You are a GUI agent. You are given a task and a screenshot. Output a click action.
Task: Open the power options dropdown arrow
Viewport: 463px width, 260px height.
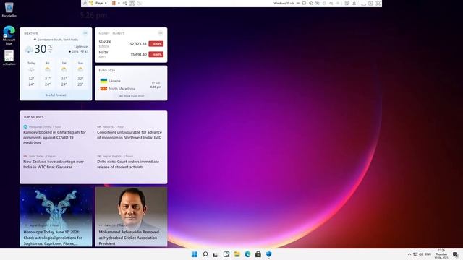pyautogui.click(x=119, y=3)
